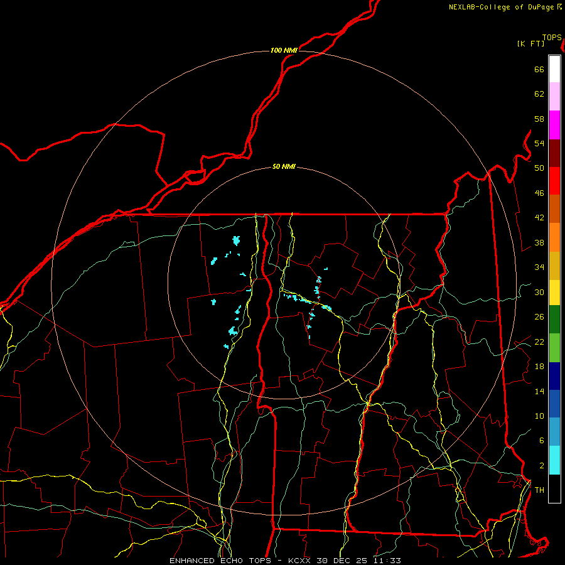The width and height of the screenshot is (565, 565).
Task: Select the white color swatch in the legend
Action: pos(554,69)
